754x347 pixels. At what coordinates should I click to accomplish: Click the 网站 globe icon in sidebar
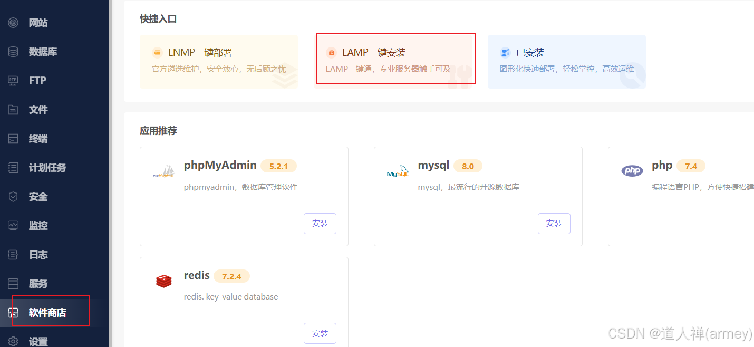[13, 23]
